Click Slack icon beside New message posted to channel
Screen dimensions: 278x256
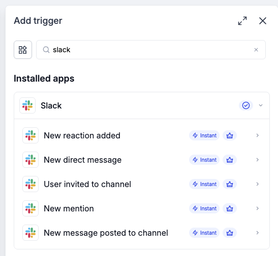coord(30,233)
